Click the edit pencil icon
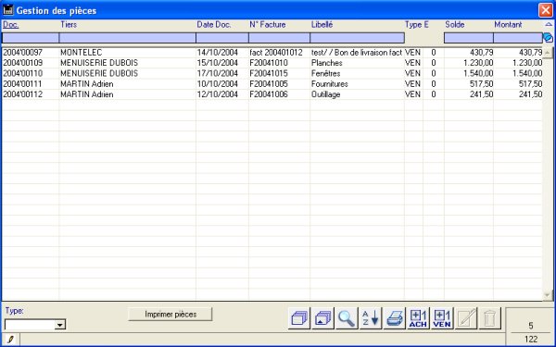This screenshot has width=556, height=347. click(466, 318)
